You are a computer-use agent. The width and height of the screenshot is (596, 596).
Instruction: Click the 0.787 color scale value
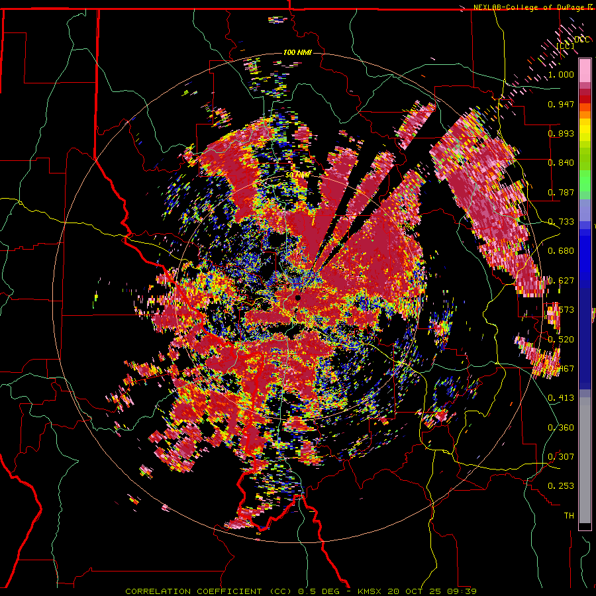561,192
